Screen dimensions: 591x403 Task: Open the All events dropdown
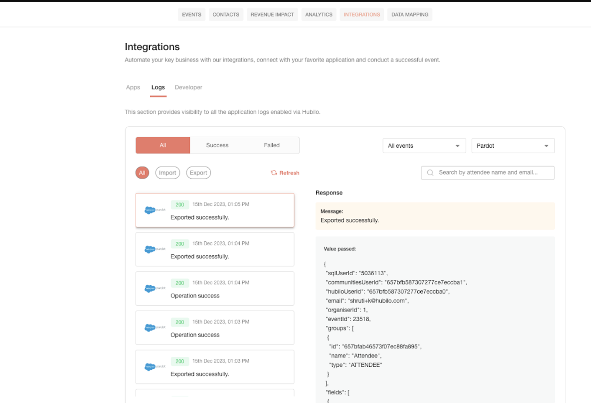click(424, 146)
